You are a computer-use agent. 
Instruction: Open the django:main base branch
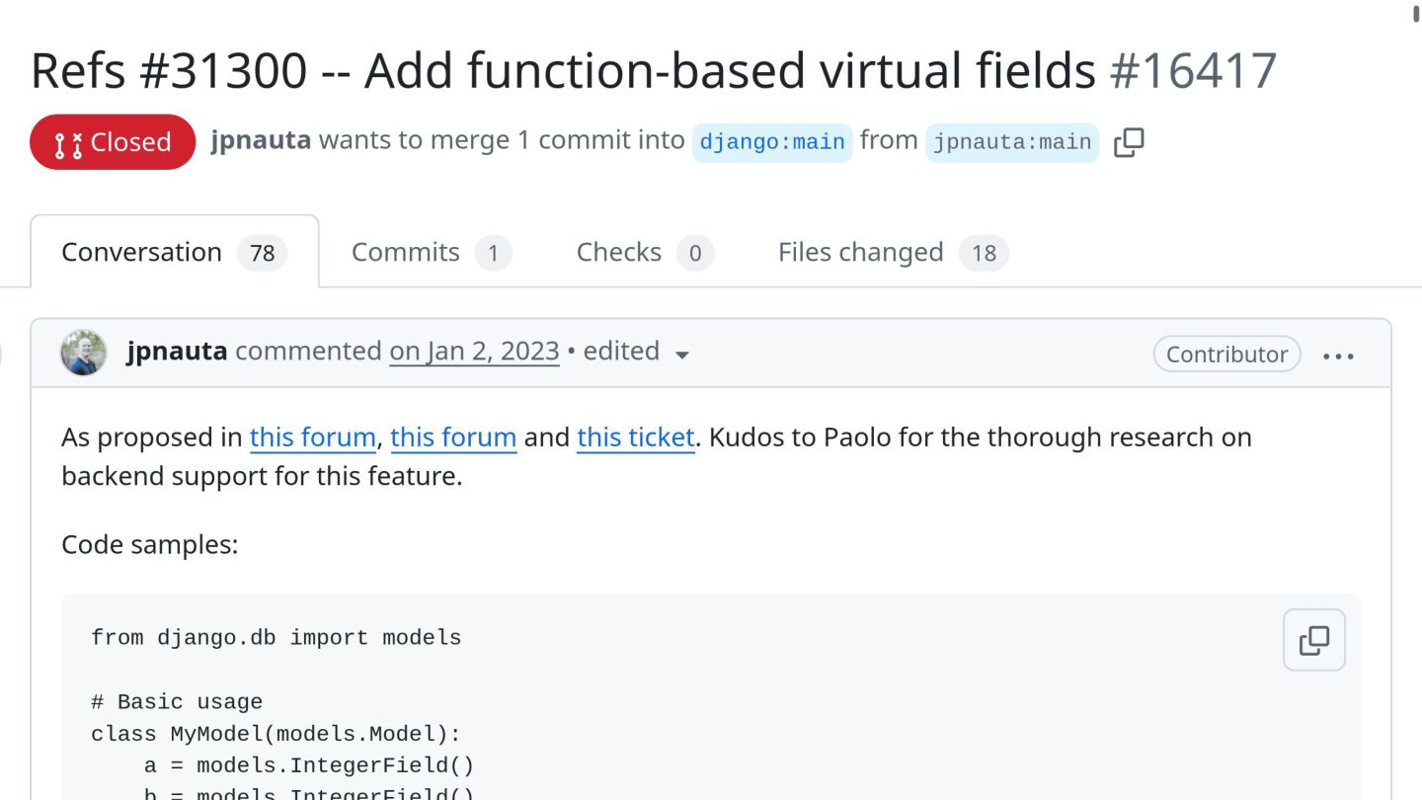(772, 142)
